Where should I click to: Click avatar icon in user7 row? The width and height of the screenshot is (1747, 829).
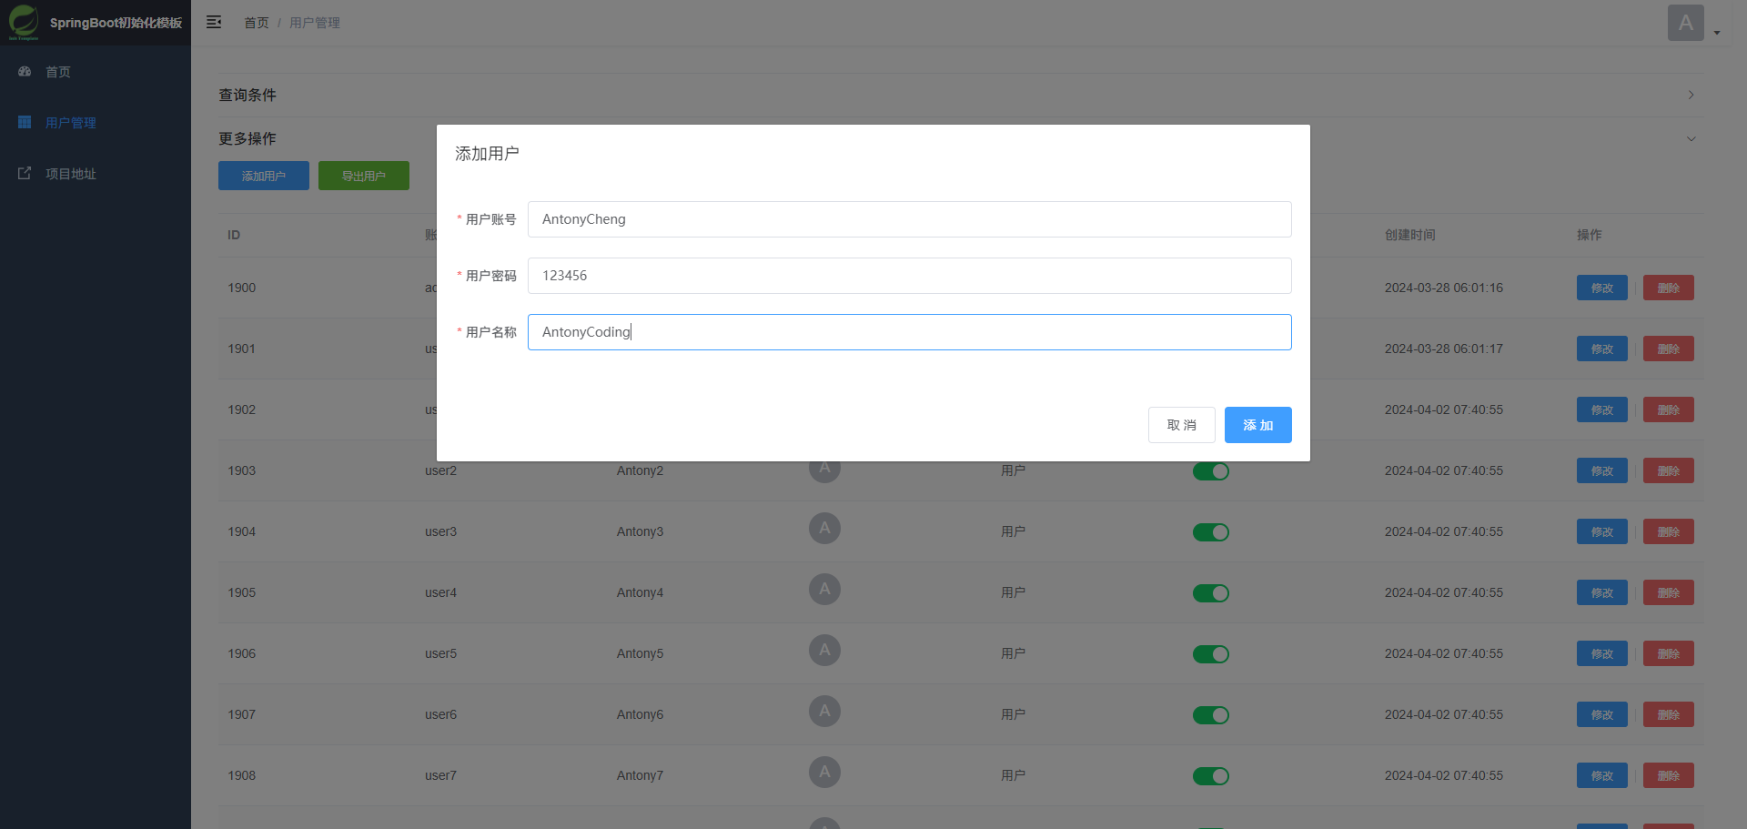(x=824, y=772)
